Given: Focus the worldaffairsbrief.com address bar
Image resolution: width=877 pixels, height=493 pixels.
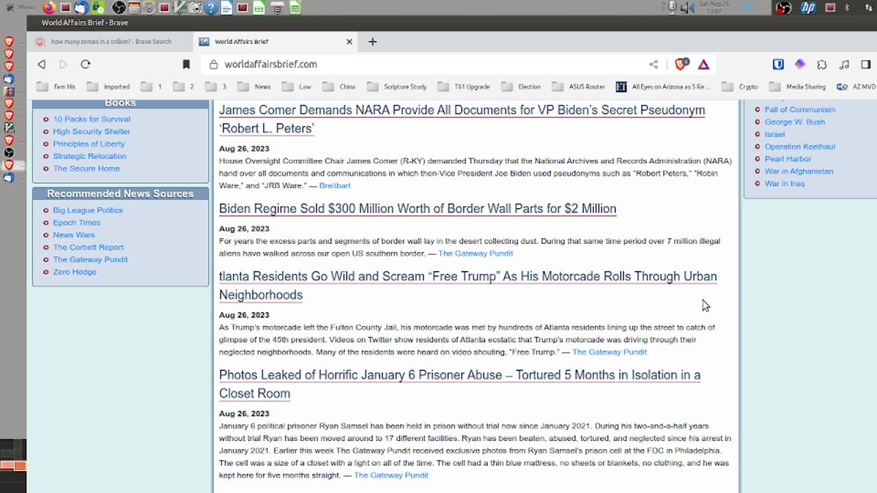Looking at the screenshot, I should coord(425,64).
